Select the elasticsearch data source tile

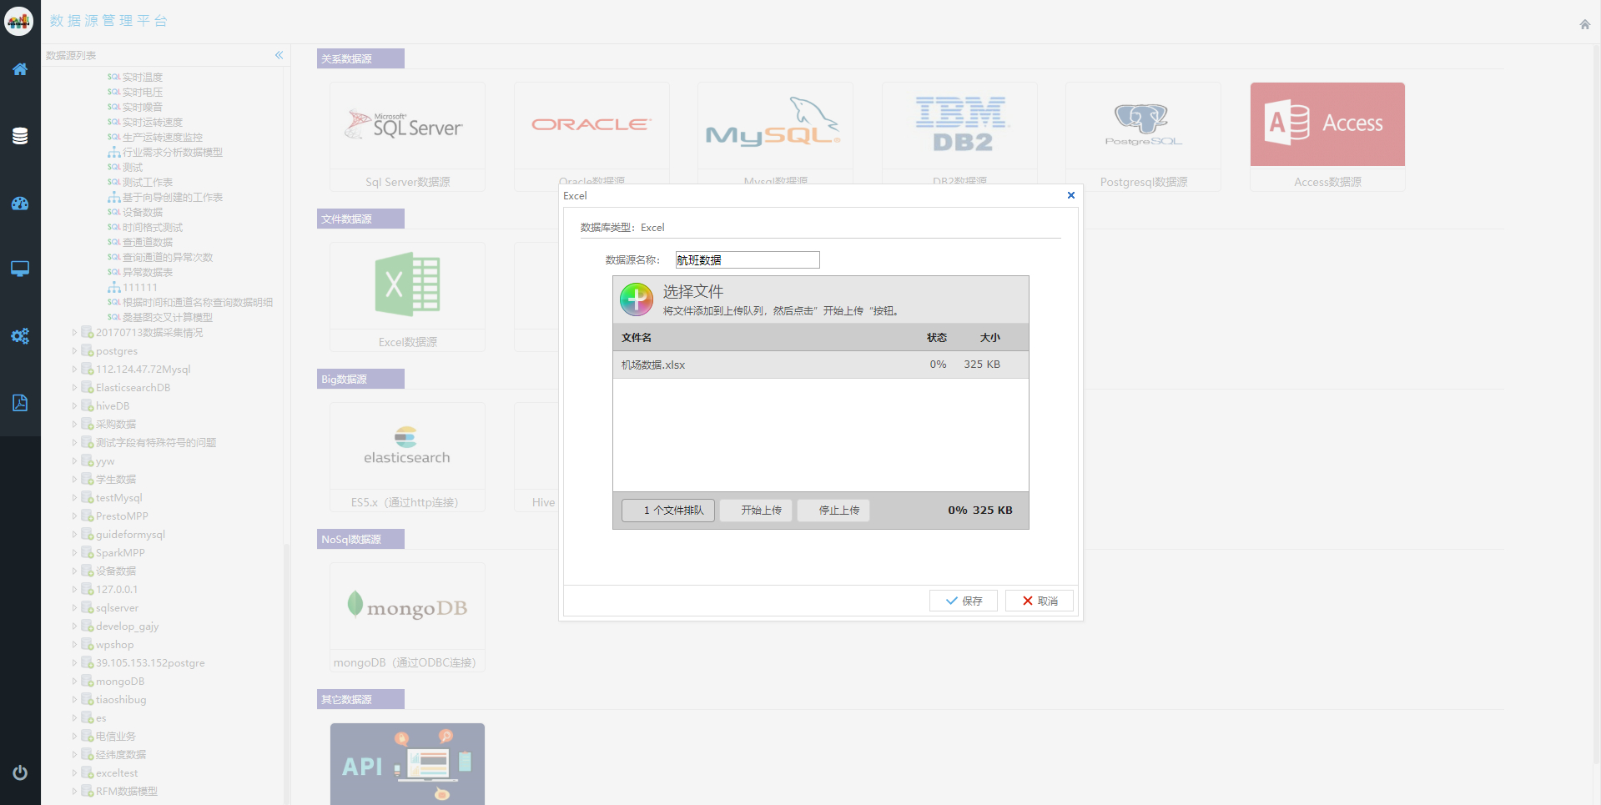coord(407,457)
